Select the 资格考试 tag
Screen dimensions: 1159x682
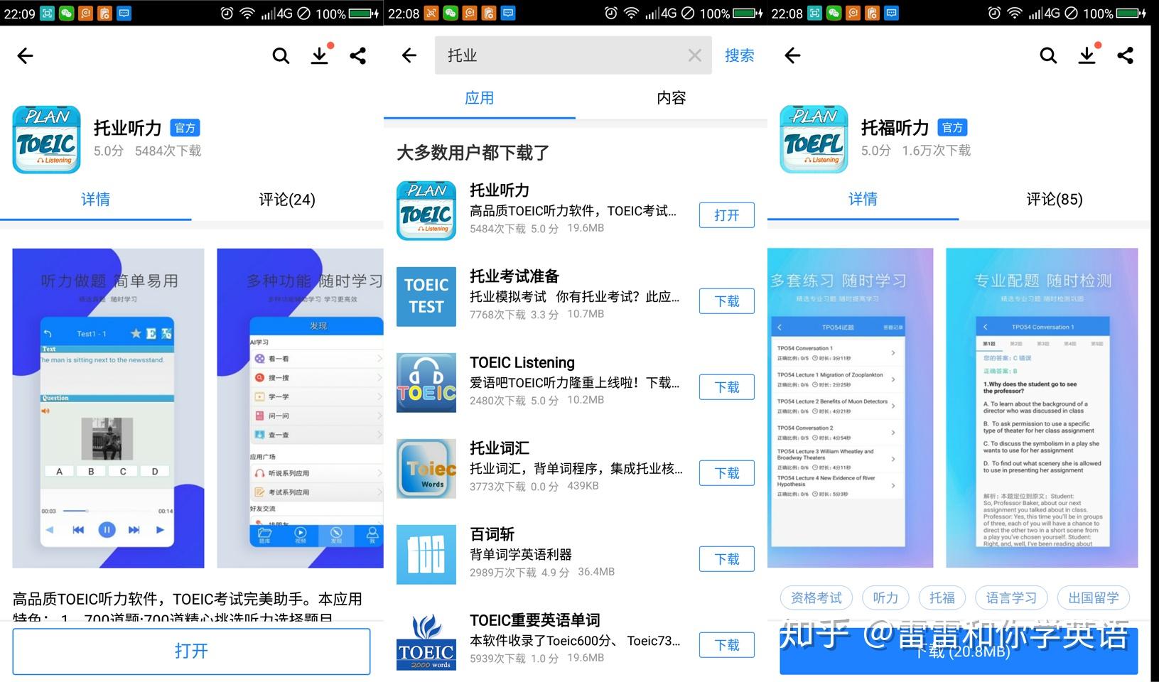click(x=816, y=598)
